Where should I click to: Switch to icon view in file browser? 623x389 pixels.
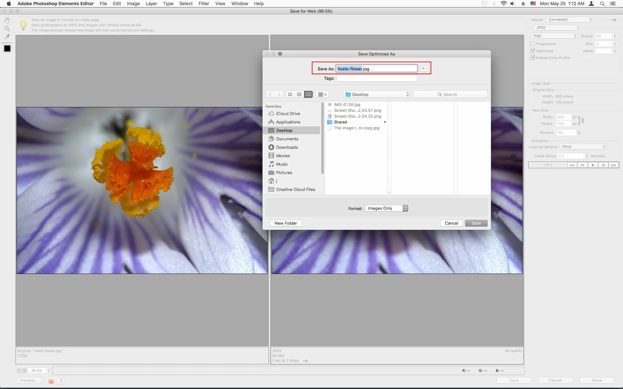pos(290,94)
